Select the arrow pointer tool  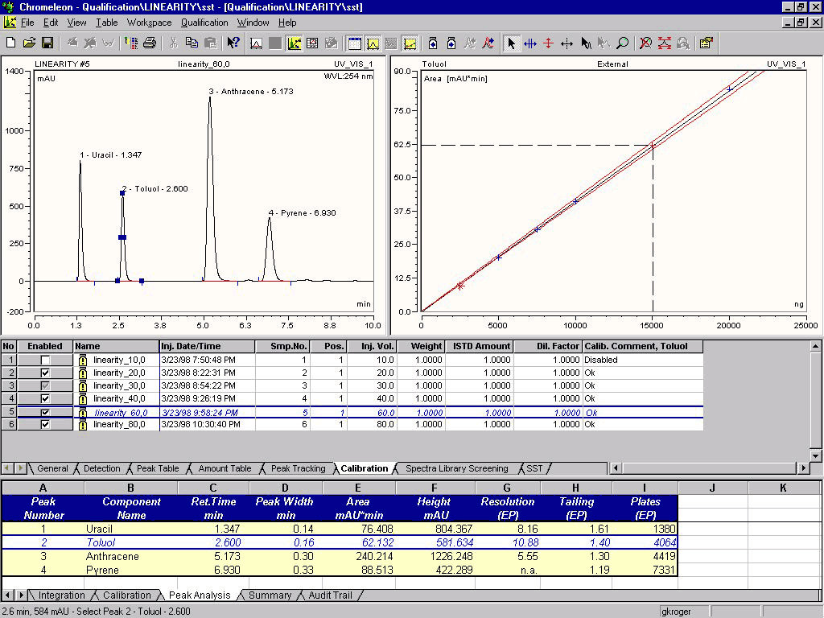511,43
